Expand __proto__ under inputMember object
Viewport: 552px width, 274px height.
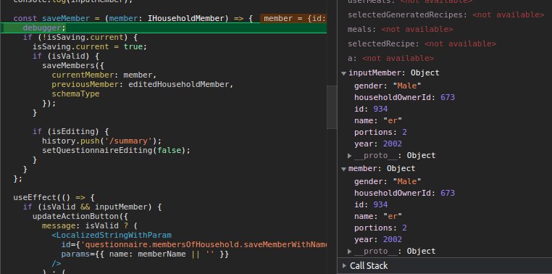point(350,156)
